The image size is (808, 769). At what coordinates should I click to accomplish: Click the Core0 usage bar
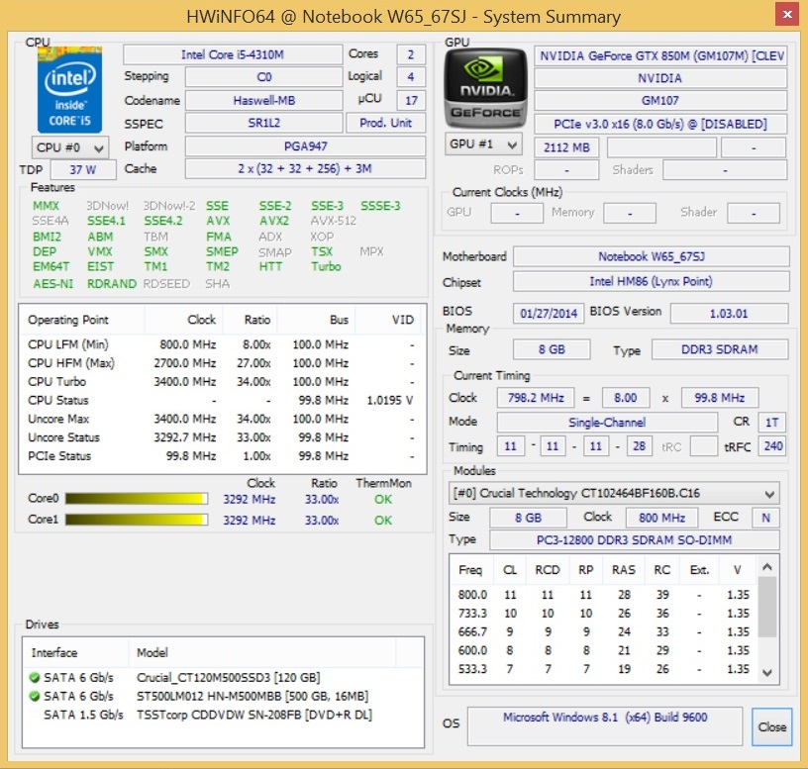tap(137, 499)
